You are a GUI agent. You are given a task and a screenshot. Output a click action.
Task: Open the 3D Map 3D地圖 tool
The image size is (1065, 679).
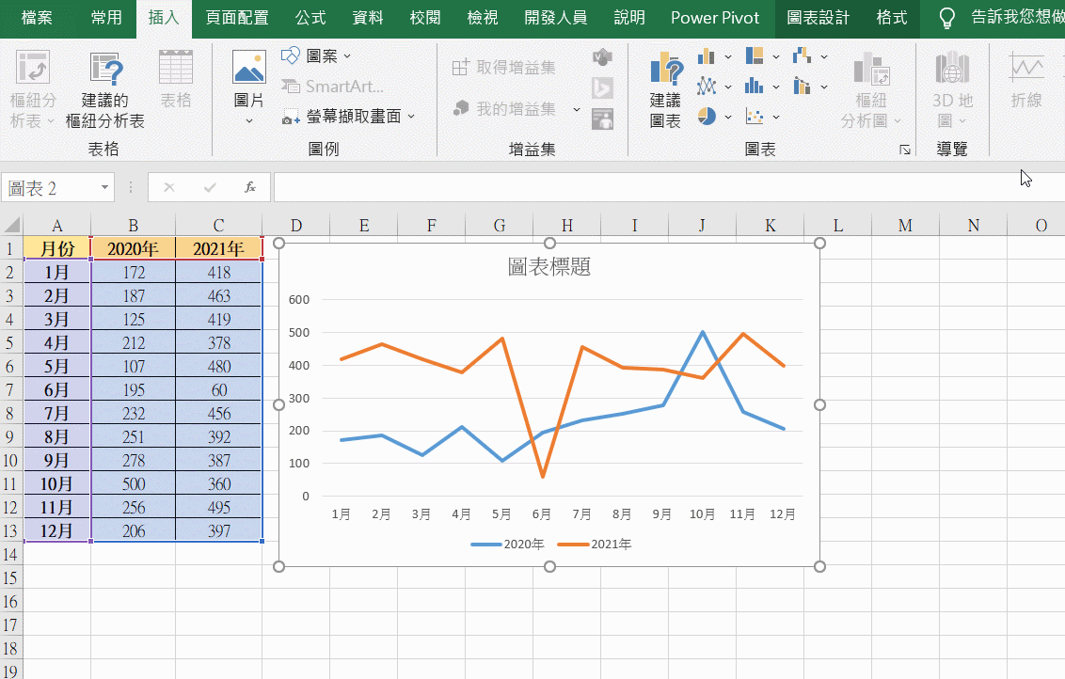[x=952, y=89]
